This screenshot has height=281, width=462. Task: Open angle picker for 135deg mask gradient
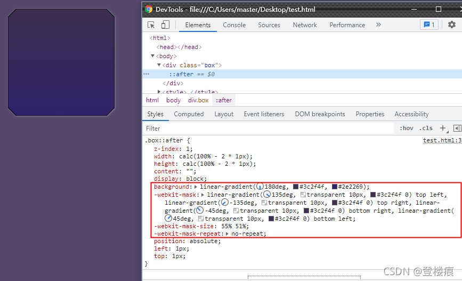coord(267,195)
